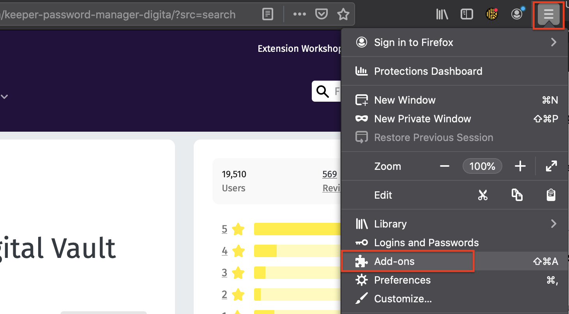Click the 4-star rating bar
This screenshot has width=569, height=314.
click(298, 251)
